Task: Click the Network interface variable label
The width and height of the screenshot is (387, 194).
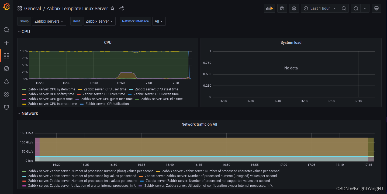Action: tap(135, 21)
